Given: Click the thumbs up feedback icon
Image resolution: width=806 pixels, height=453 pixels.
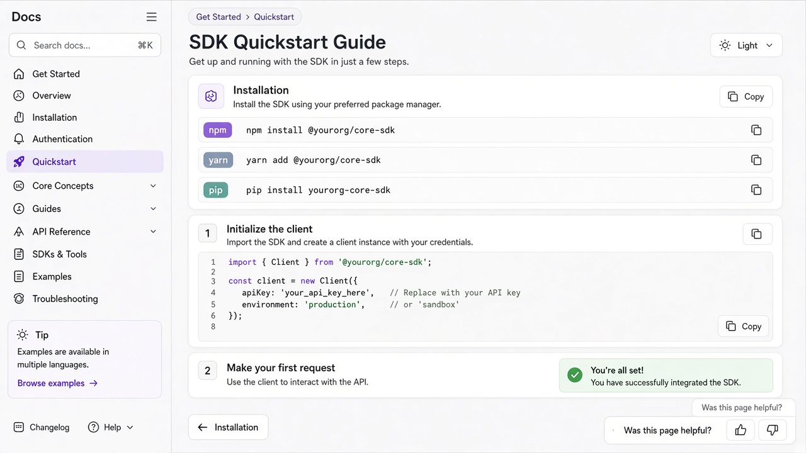Looking at the screenshot, I should 741,430.
